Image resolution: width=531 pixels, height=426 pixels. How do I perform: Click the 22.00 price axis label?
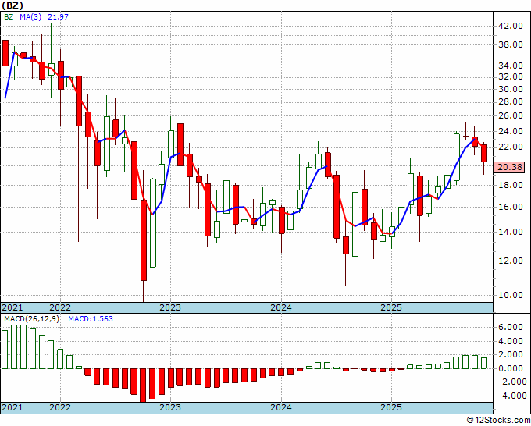[511, 147]
